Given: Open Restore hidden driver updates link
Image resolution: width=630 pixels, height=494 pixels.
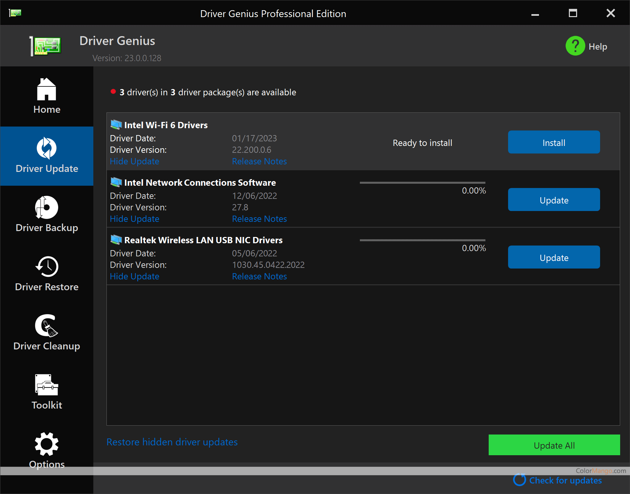Looking at the screenshot, I should coord(172,442).
